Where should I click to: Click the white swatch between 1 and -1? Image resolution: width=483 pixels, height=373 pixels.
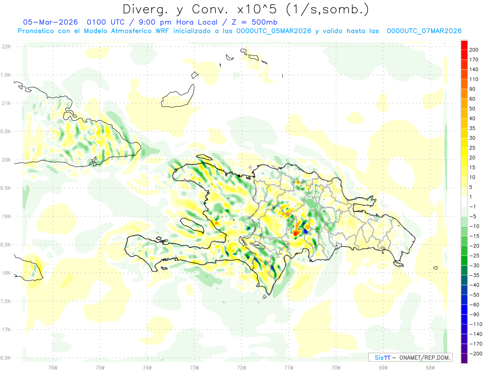coord(464,202)
